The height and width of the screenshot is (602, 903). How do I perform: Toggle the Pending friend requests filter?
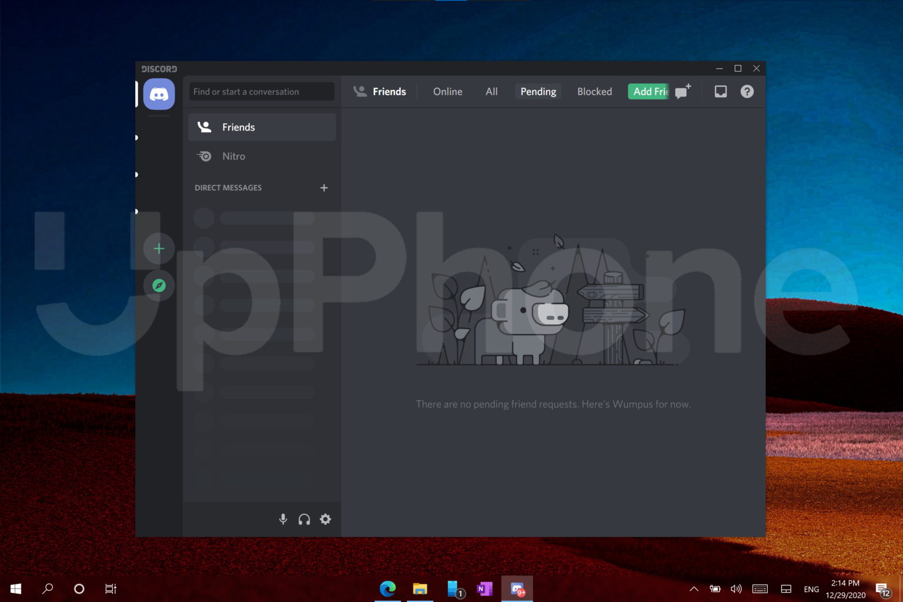tap(537, 91)
